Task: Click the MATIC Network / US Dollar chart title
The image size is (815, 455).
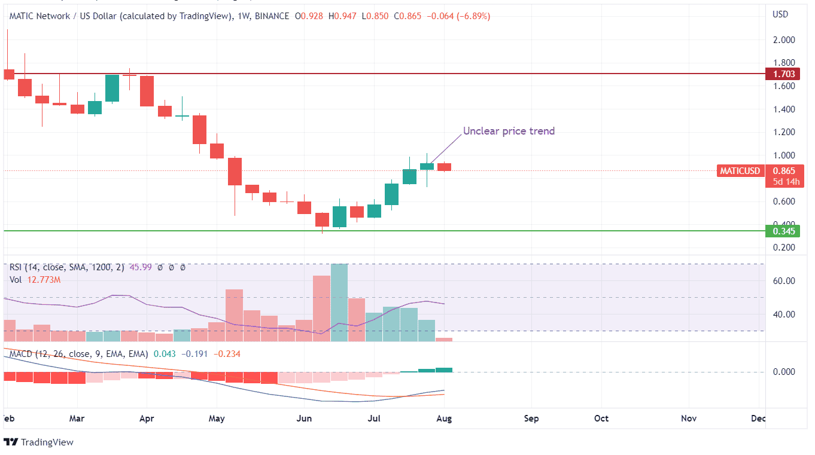Action: tap(120, 16)
